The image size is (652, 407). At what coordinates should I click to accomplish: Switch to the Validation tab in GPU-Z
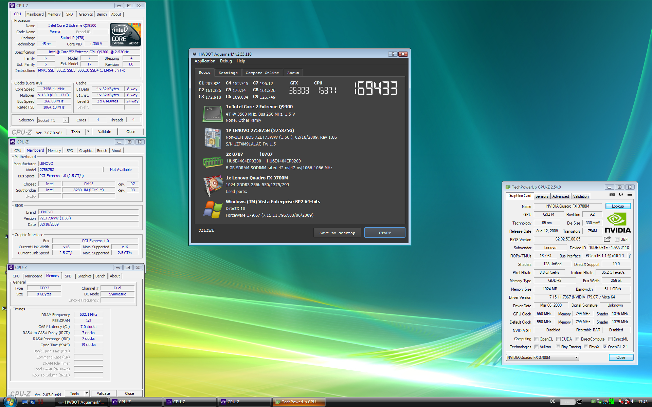[x=581, y=196]
